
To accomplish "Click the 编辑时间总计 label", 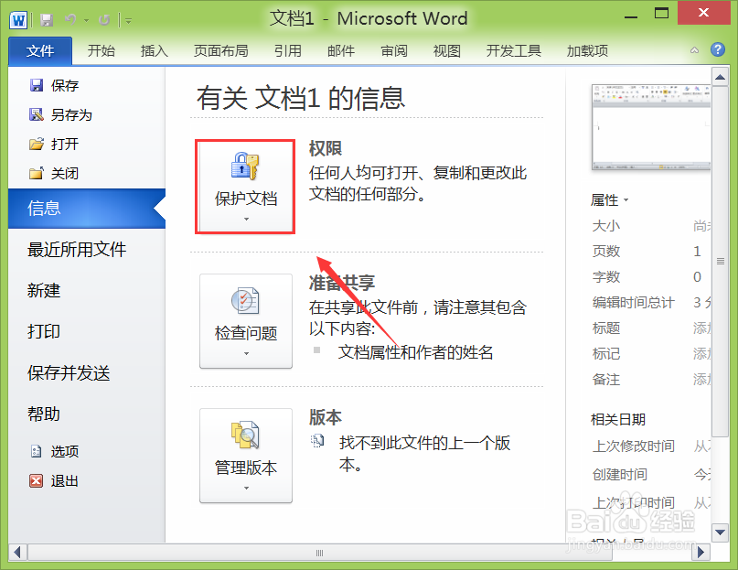I will coord(634,303).
